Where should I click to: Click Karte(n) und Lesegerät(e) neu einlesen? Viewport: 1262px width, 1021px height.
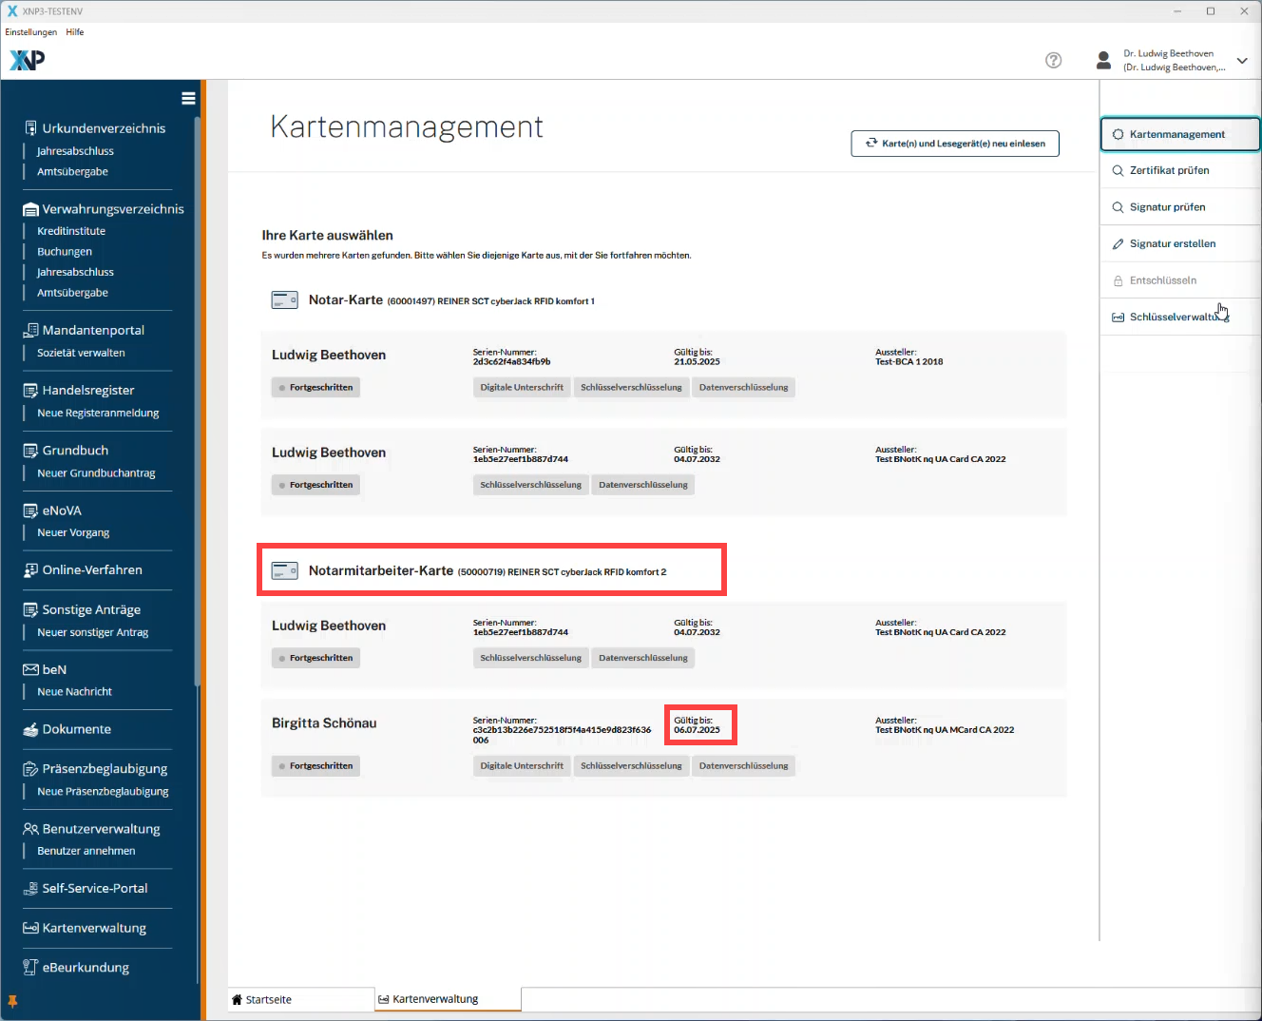955,144
